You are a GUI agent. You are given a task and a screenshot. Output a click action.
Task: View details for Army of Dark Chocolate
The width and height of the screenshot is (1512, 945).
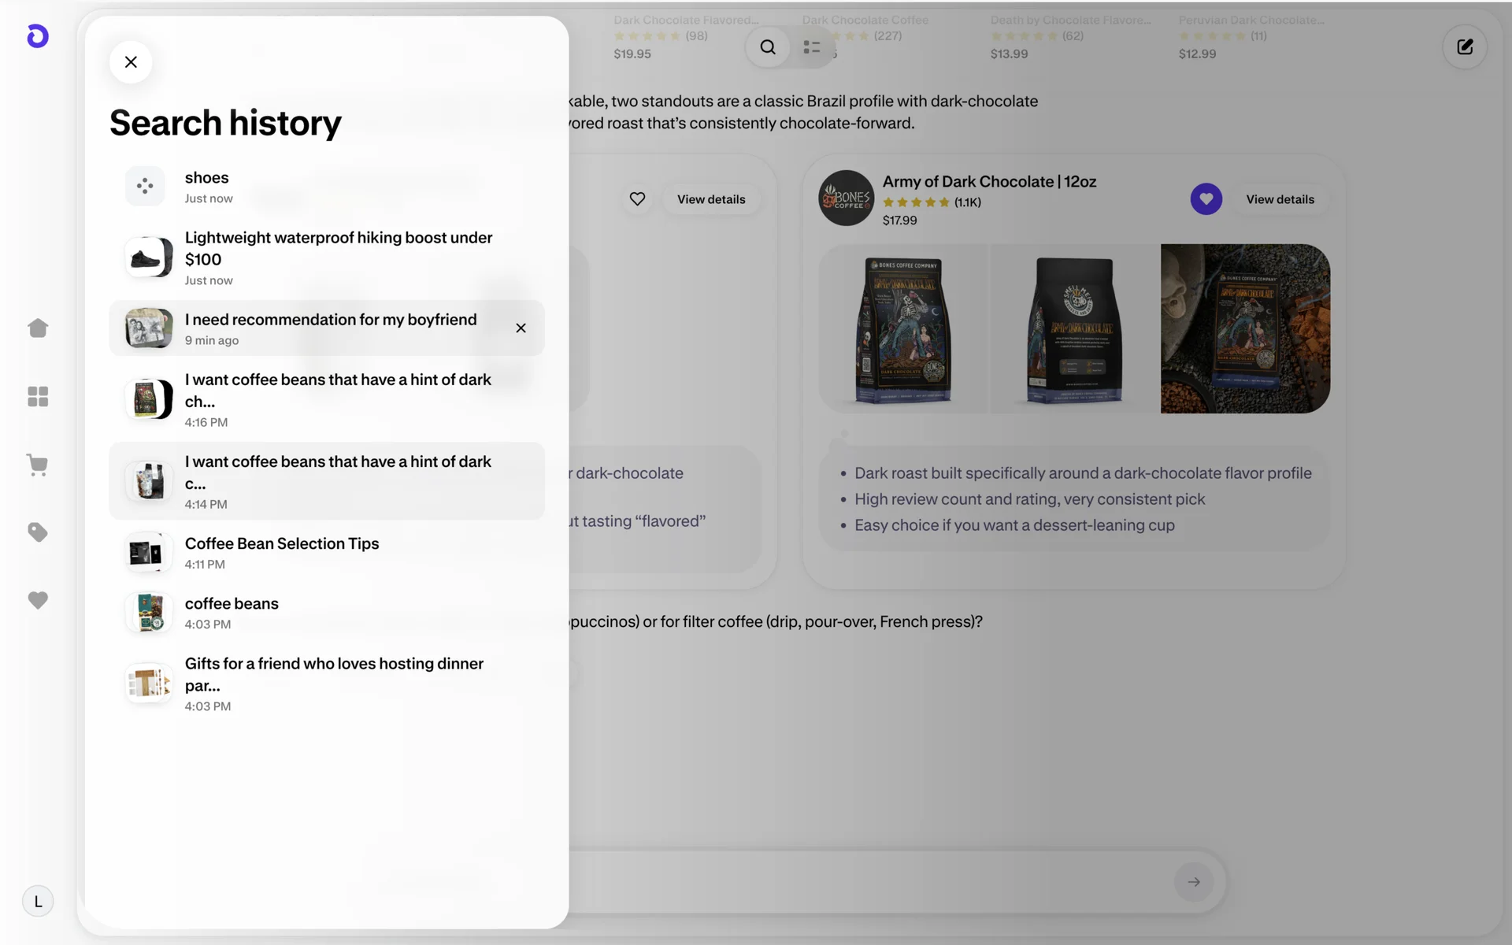[x=1280, y=199]
